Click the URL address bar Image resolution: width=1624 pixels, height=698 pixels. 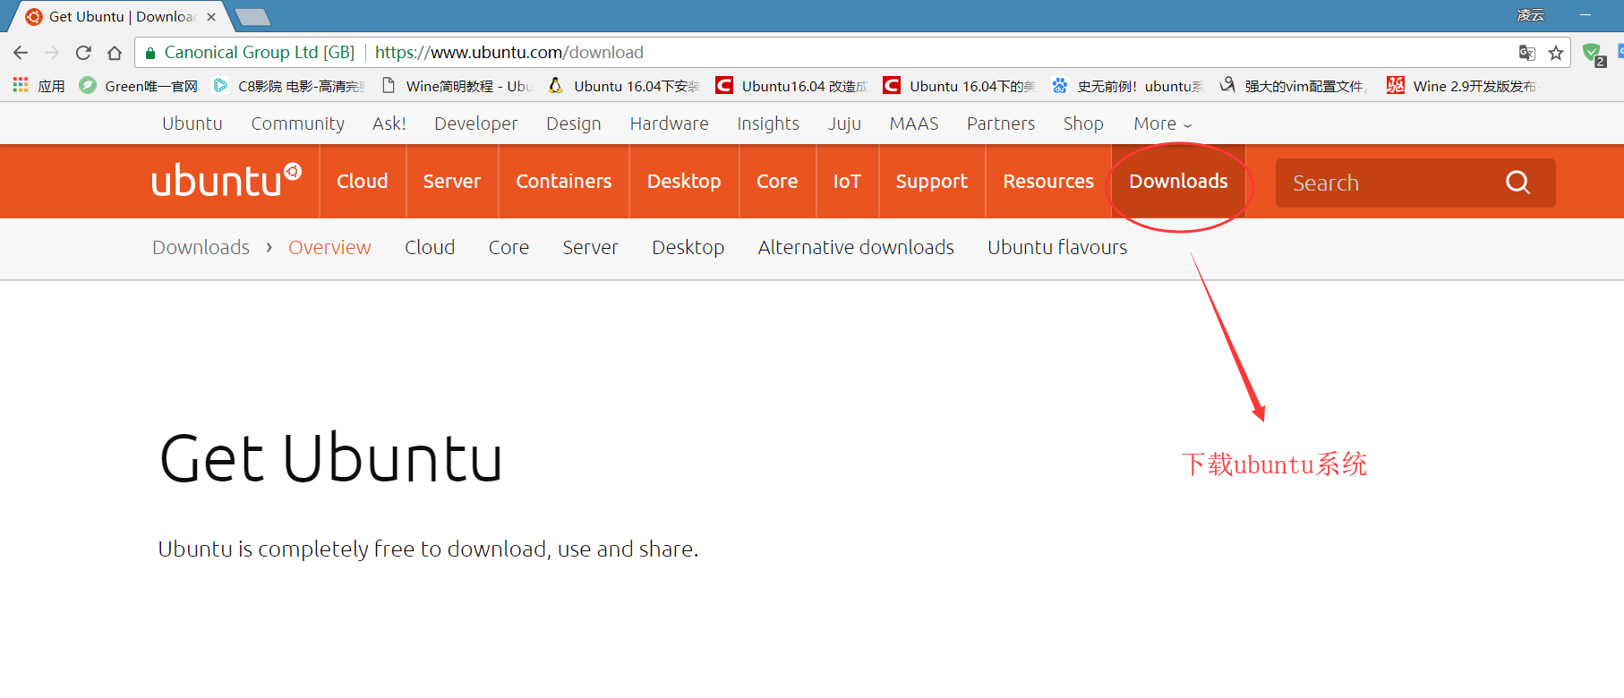(806, 53)
